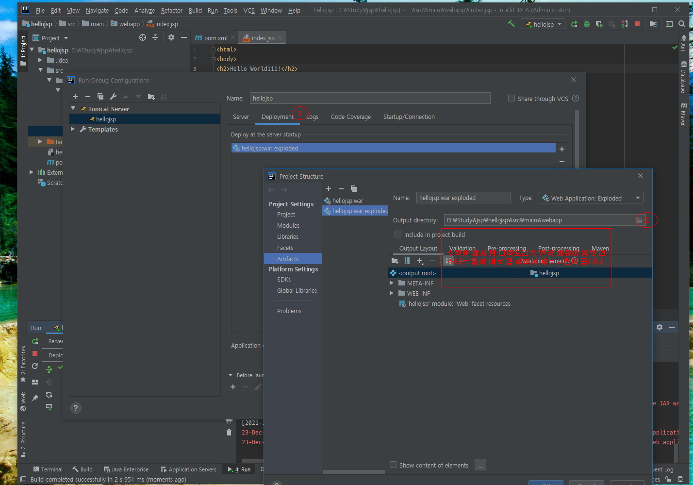
Task: Add Before launch task plus icon
Action: coord(233,387)
